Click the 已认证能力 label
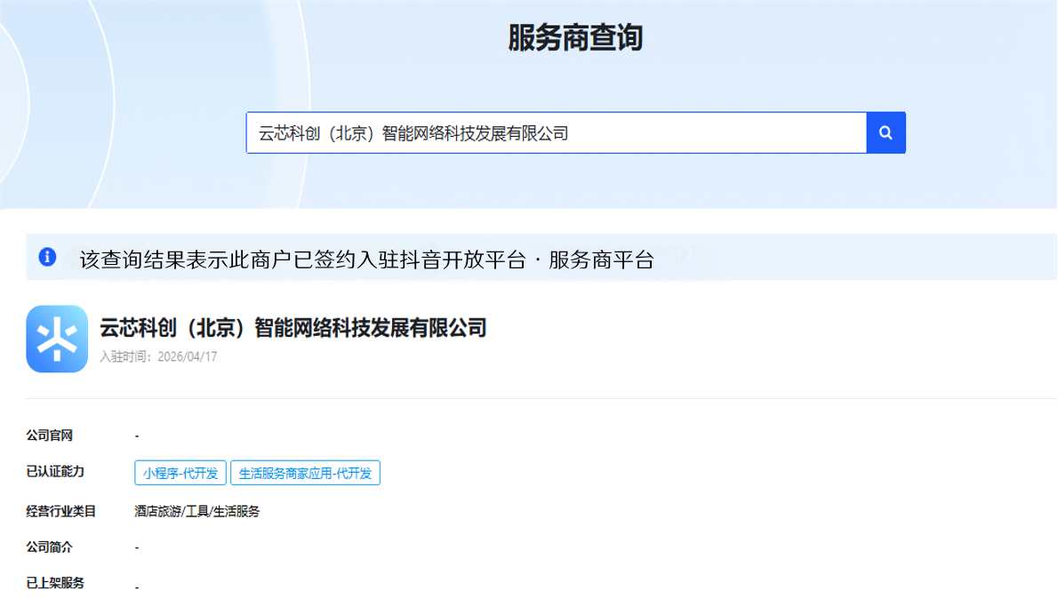This screenshot has width=1058, height=599. click(x=55, y=472)
